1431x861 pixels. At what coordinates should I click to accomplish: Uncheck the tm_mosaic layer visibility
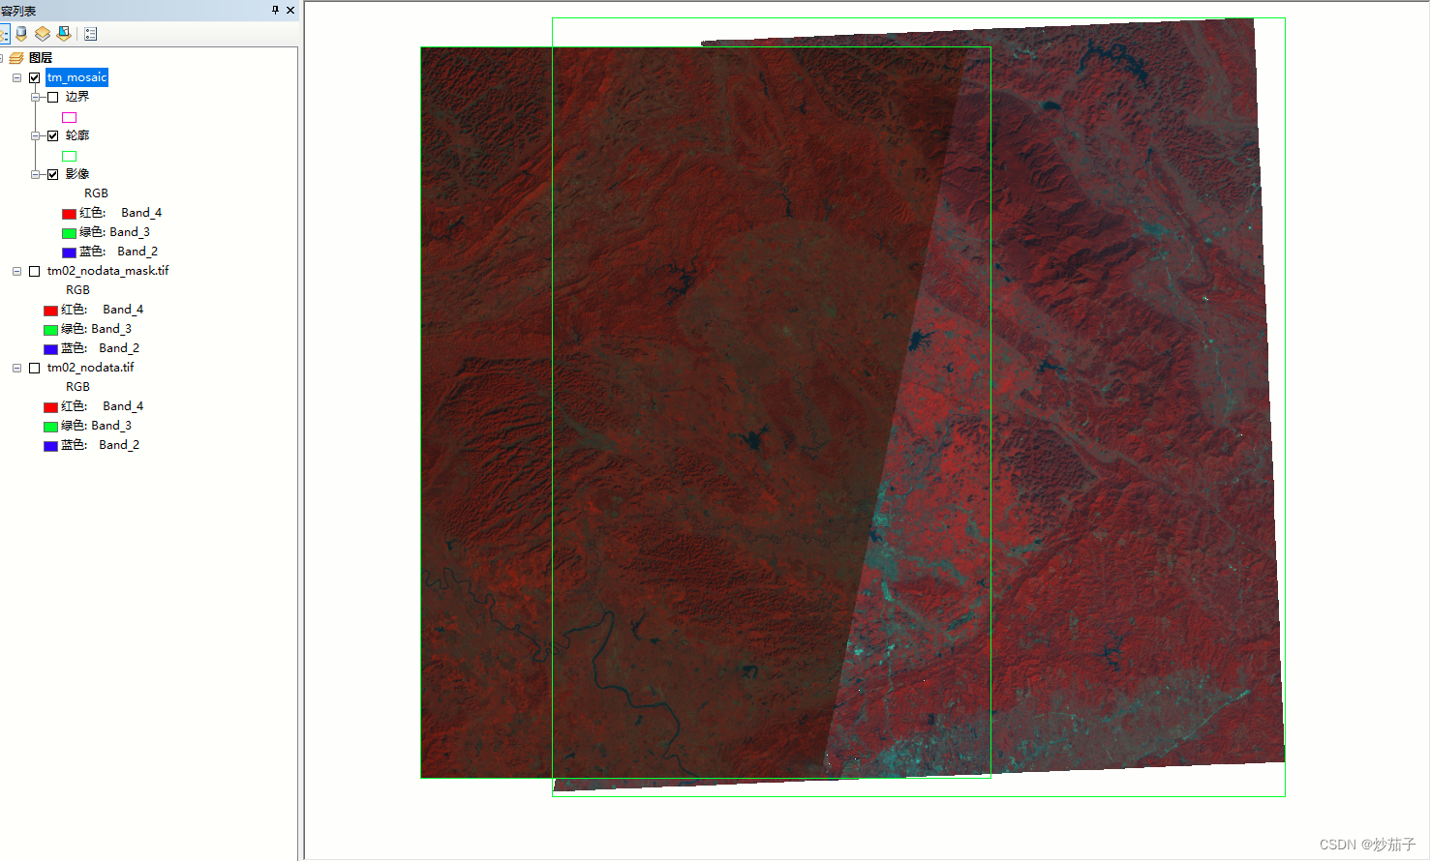[x=35, y=77]
